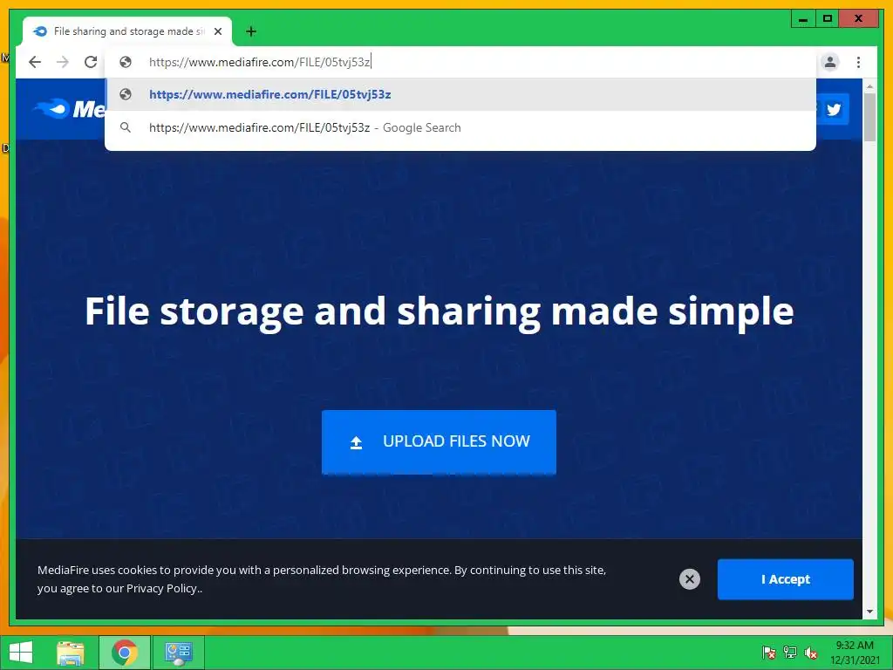Click the browser forward arrow

click(63, 62)
